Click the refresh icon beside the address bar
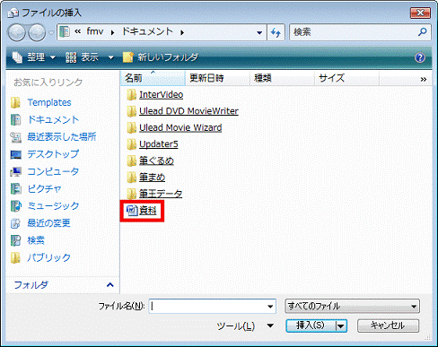Viewport: 438px width, 347px height. pyautogui.click(x=276, y=32)
